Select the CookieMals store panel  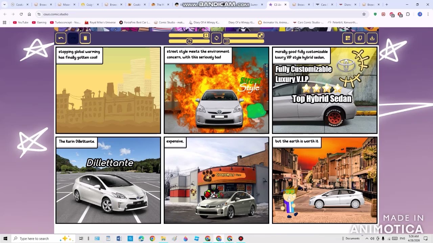(216, 180)
